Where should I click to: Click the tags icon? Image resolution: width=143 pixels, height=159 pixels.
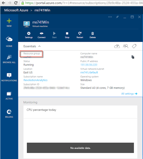[x=134, y=46]
